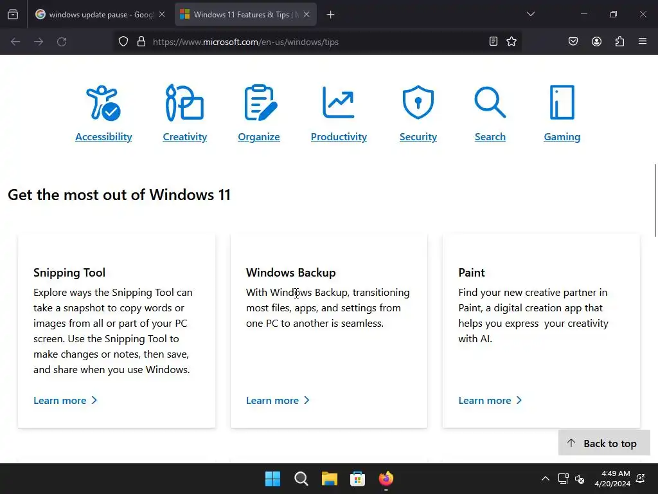Go forward one page
Viewport: 658px width, 494px height.
coord(39,42)
